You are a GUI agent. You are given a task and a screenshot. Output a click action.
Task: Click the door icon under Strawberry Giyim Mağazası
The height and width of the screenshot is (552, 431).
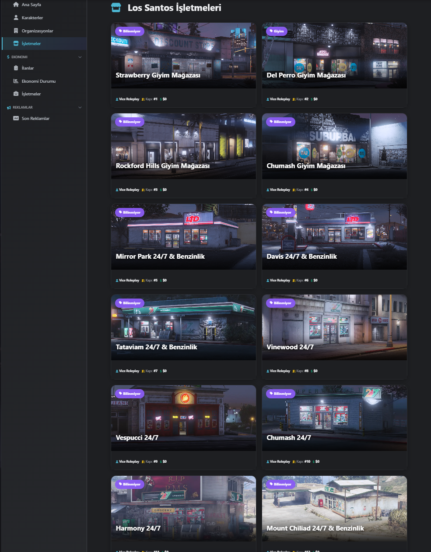click(x=143, y=99)
